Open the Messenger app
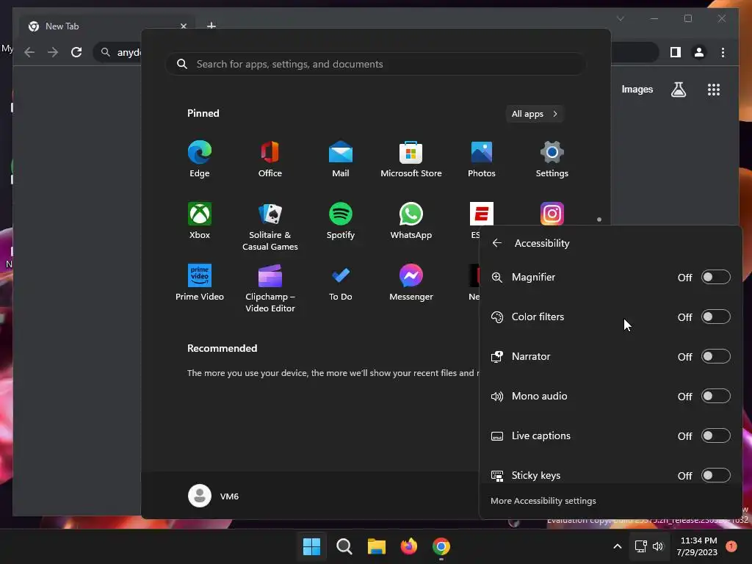 point(411,283)
